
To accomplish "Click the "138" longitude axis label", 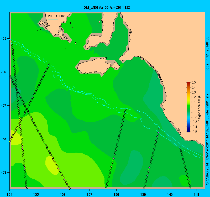I will point(116,194).
